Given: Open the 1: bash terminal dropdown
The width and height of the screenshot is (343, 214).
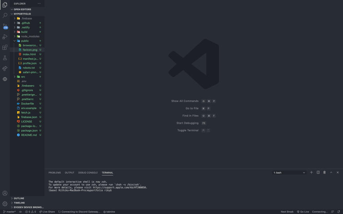Looking at the screenshot, I should tap(289, 173).
